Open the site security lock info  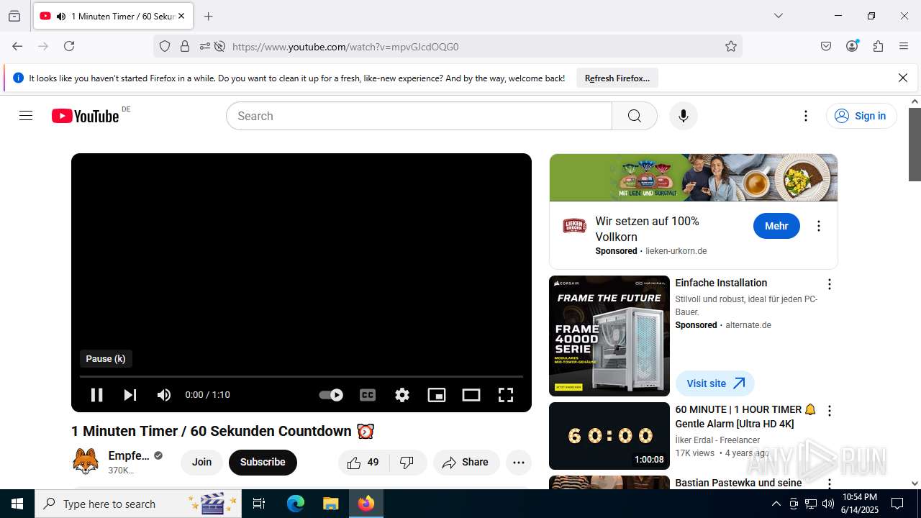coord(185,47)
